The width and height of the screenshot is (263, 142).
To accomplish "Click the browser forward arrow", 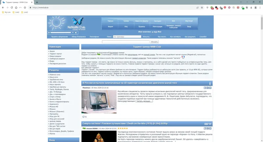I will click(7, 8).
